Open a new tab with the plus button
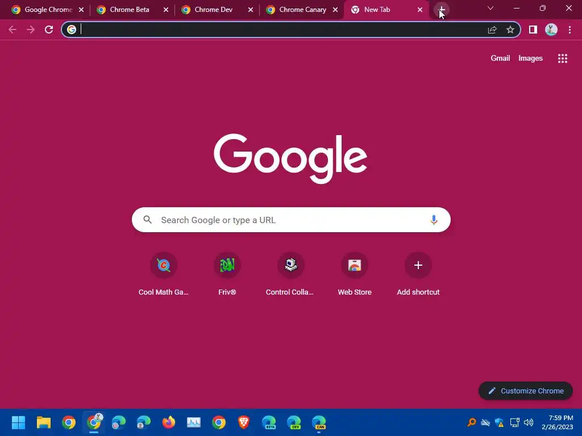The image size is (582, 436). click(x=441, y=10)
